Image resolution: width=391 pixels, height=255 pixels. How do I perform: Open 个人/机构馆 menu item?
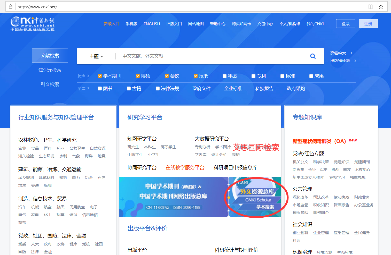(290, 24)
